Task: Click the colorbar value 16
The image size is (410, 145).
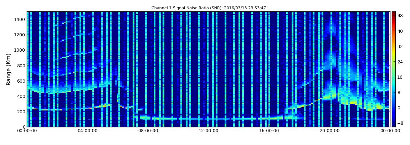Action: point(400,77)
